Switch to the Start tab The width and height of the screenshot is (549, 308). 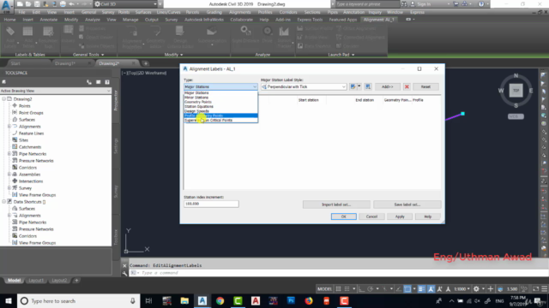point(15,63)
